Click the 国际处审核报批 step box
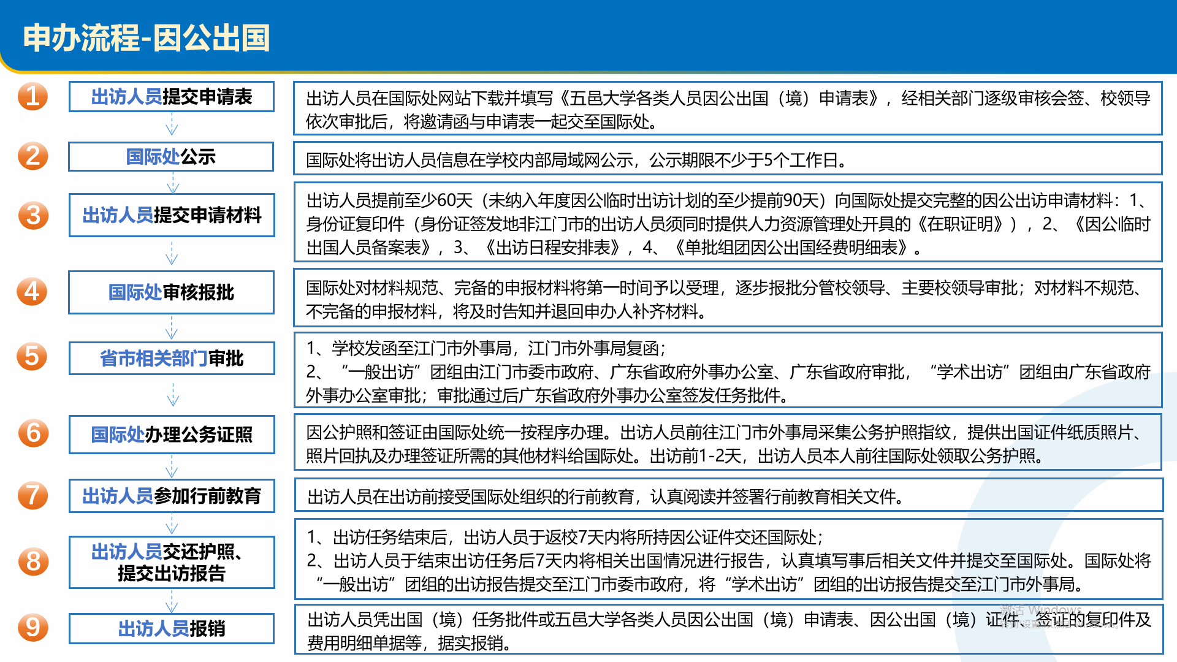 [172, 292]
